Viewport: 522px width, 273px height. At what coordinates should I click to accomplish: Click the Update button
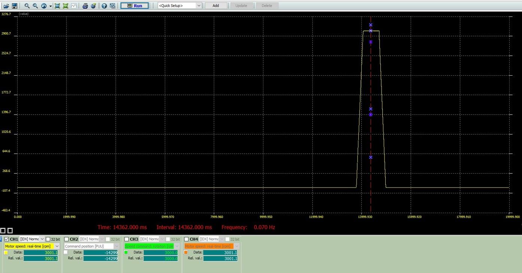241,6
